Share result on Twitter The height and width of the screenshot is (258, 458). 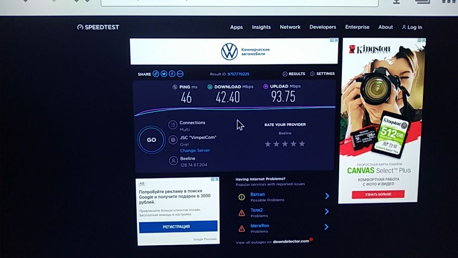[164, 74]
